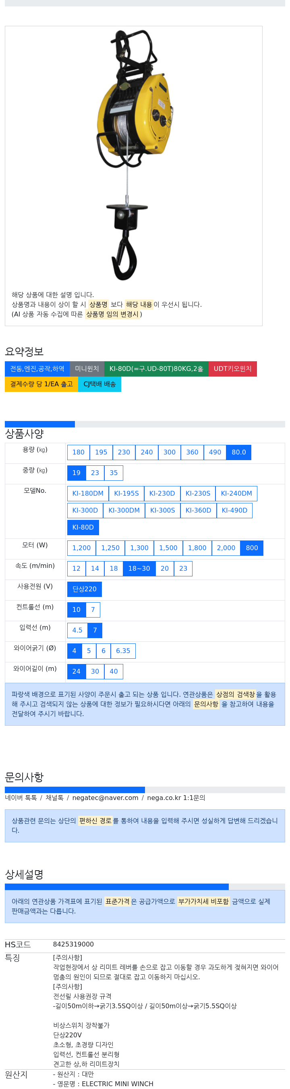Open the negatec@naver.com email link
Screen dimensions: 290x1089
(105, 798)
